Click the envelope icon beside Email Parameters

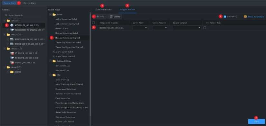[x=245, y=17]
